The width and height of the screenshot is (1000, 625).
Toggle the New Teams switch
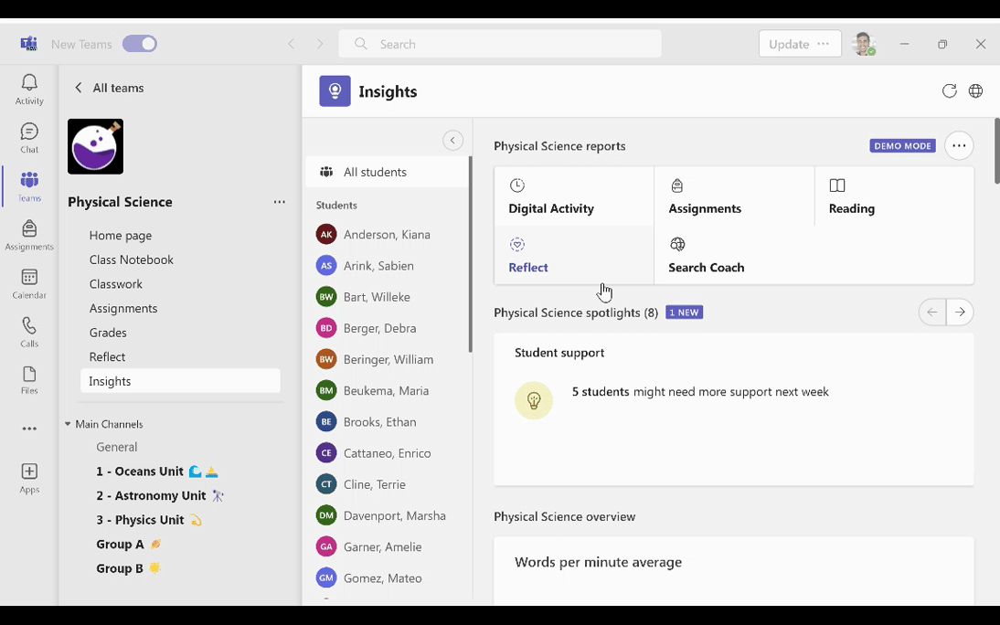139,43
